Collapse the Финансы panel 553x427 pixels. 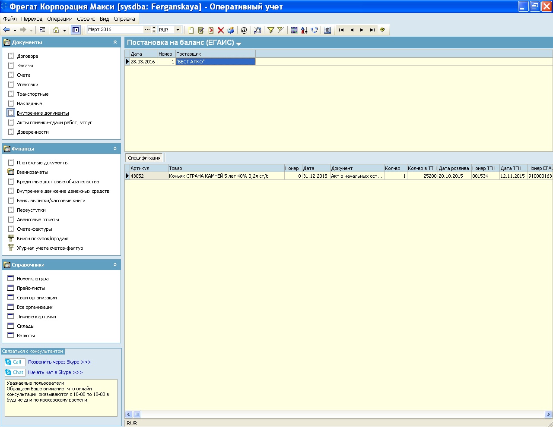[x=115, y=149]
